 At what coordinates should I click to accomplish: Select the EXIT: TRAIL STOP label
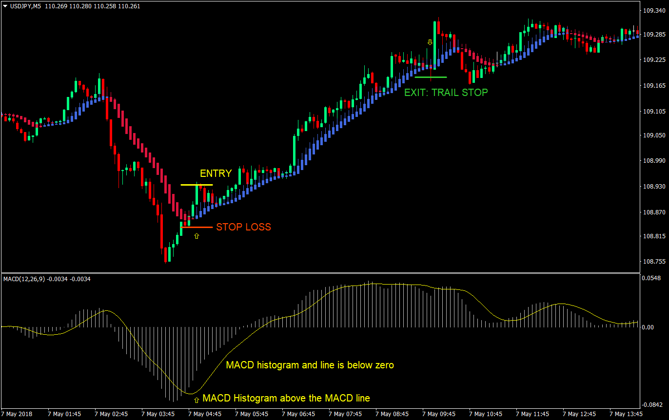pos(446,93)
